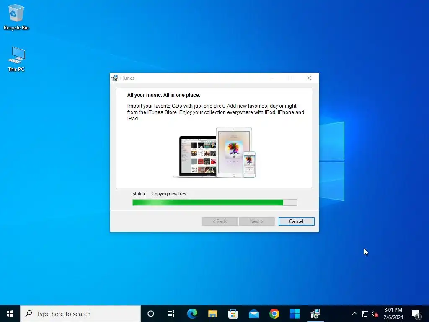Click the iTunes installer title bar icon

click(115, 78)
